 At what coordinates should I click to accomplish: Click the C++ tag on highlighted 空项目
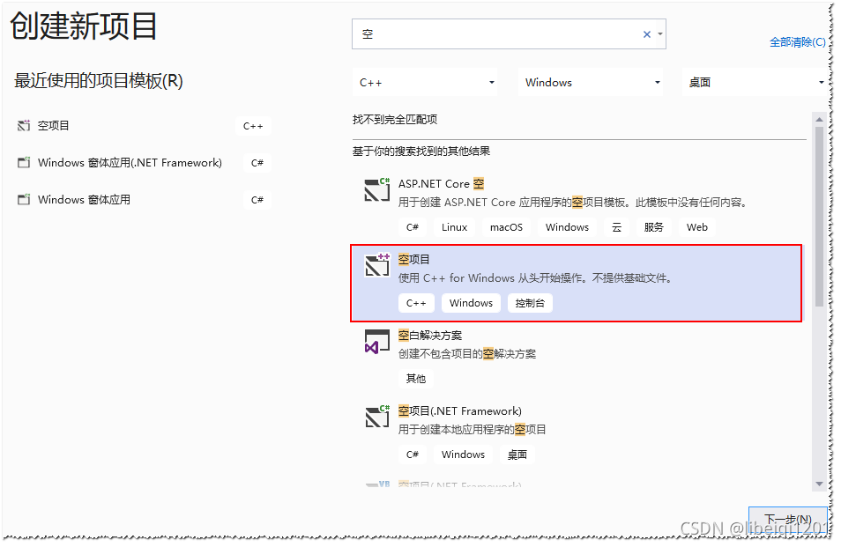click(x=416, y=303)
